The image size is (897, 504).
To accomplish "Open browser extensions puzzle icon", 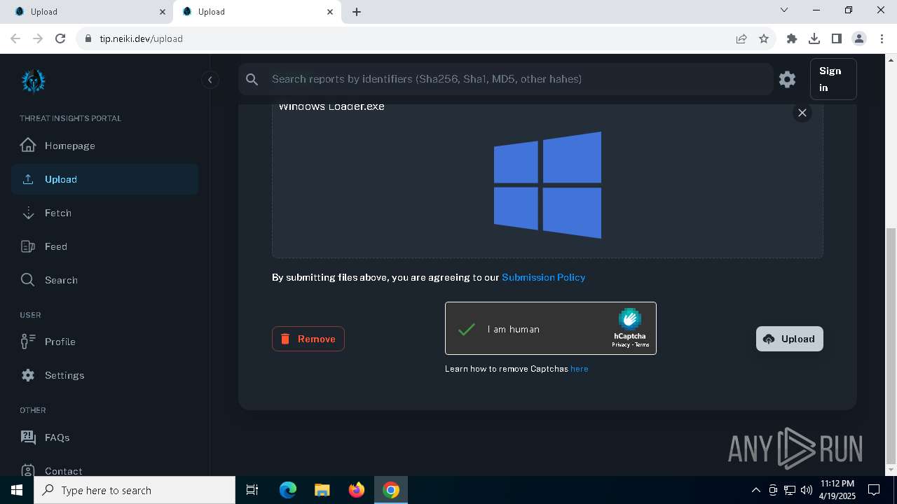I will [792, 38].
